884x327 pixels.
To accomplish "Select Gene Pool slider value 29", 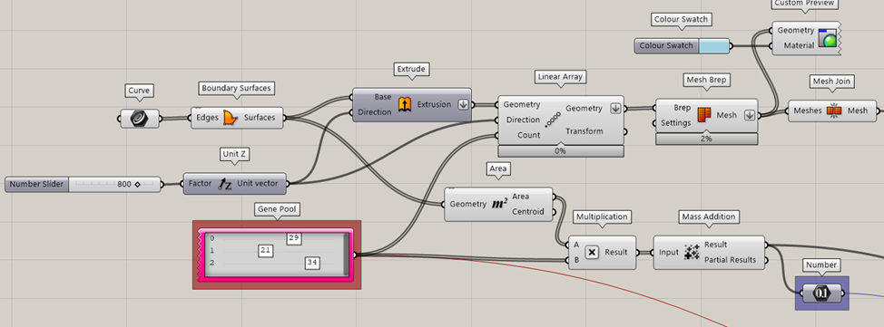I will [293, 238].
